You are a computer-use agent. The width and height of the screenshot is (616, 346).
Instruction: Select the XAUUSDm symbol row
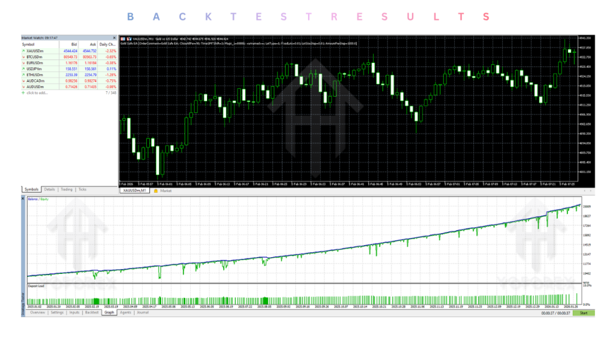coord(69,51)
